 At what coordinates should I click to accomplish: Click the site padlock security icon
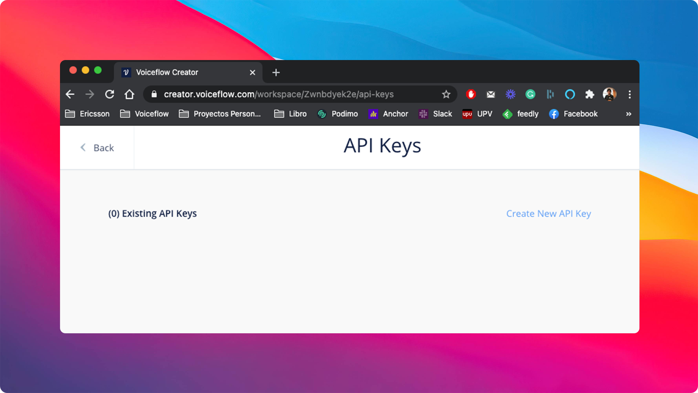coord(154,94)
